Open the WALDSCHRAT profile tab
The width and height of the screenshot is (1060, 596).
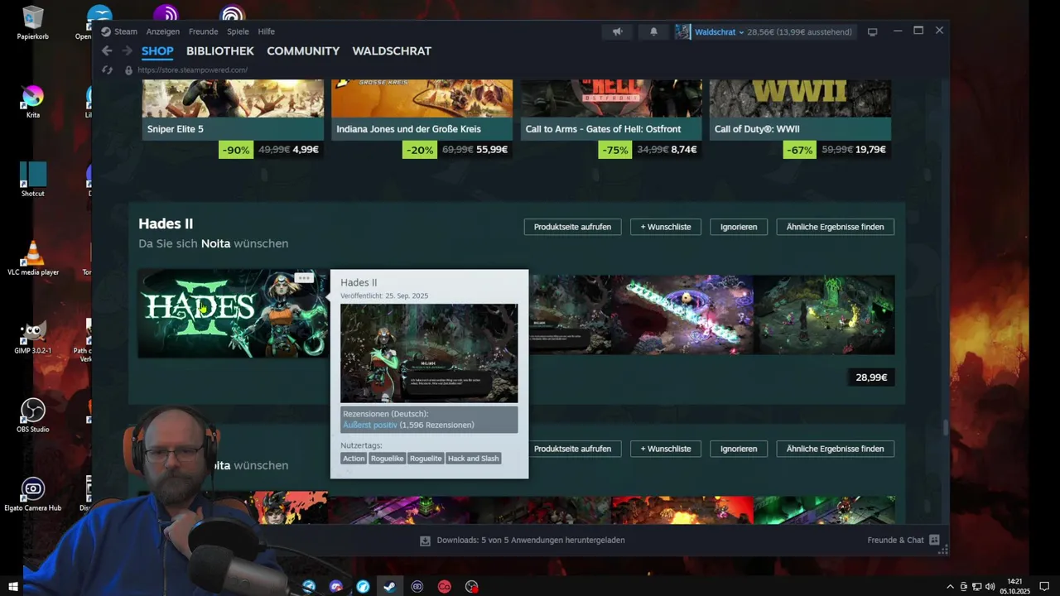392,50
